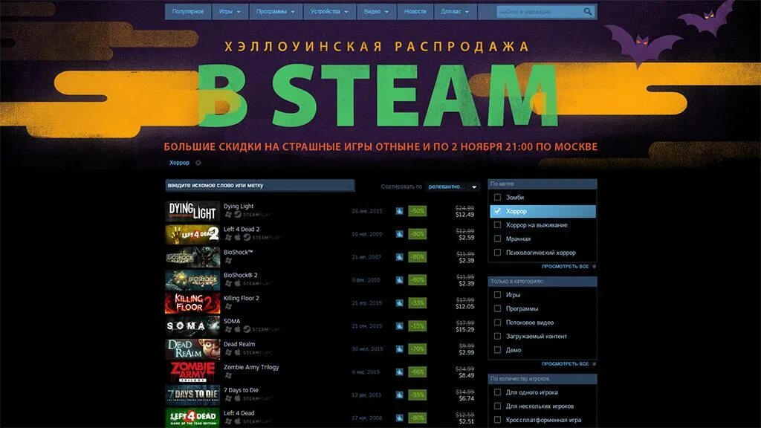The height and width of the screenshot is (428, 761).
Task: Check the Психологический хоррор filter
Action: [497, 253]
